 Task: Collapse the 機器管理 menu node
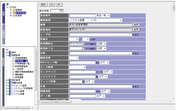[7, 55]
